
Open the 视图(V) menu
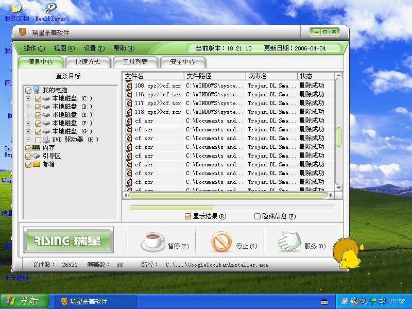[64, 48]
